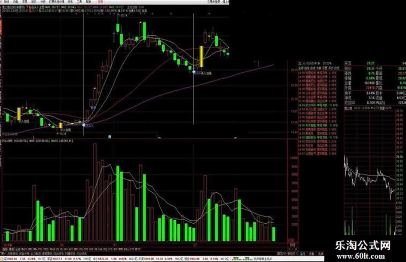
Task: Click the 现价 value 28.31
Action: point(370,69)
